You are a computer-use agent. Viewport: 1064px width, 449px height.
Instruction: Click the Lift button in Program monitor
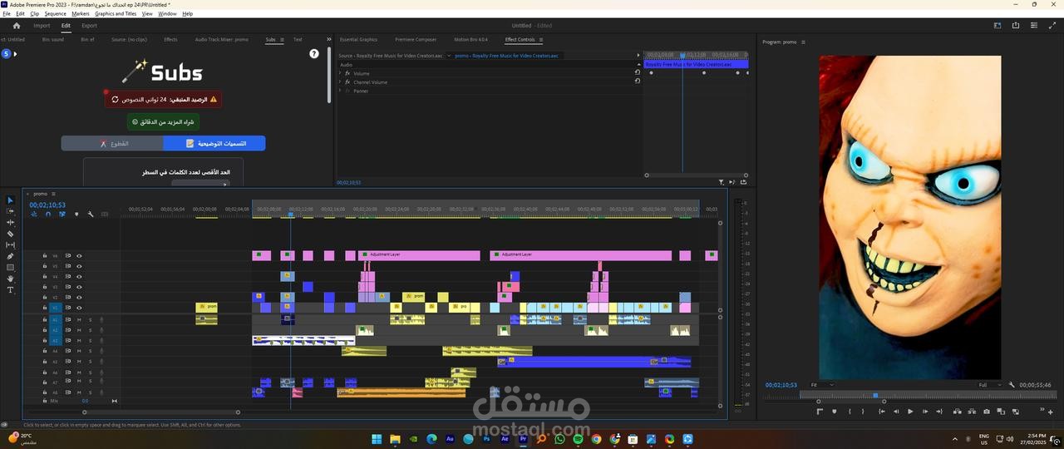coord(957,412)
